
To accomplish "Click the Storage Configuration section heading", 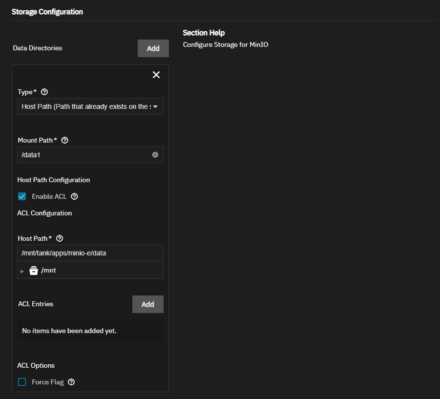I will tap(47, 12).
